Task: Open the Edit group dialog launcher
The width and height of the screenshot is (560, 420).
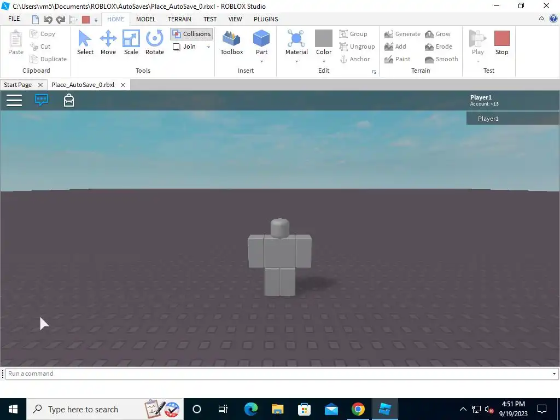Action: click(374, 72)
